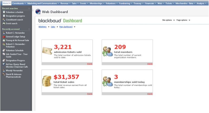This screenshot has width=209, height=113.
Task: Click the Job: Guided Tour icon
Action: (x=4, y=54)
